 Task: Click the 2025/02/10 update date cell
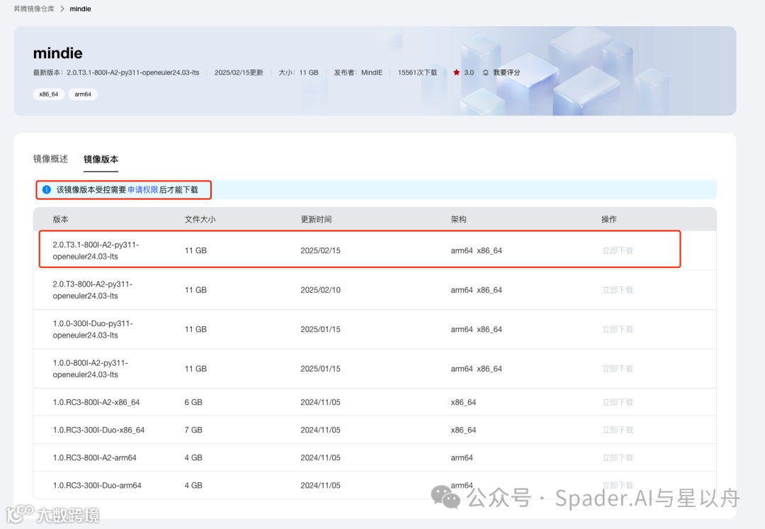click(x=321, y=290)
